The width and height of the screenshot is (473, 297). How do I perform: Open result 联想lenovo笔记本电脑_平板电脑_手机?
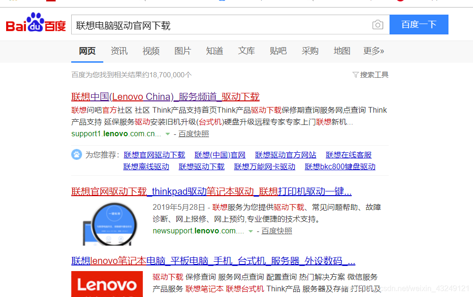tap(213, 261)
